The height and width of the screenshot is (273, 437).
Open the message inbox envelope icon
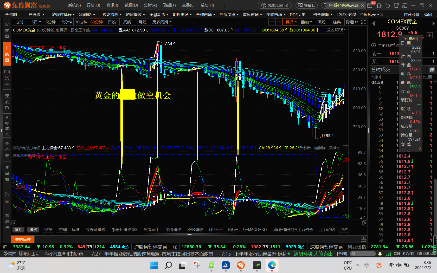tap(370, 5)
